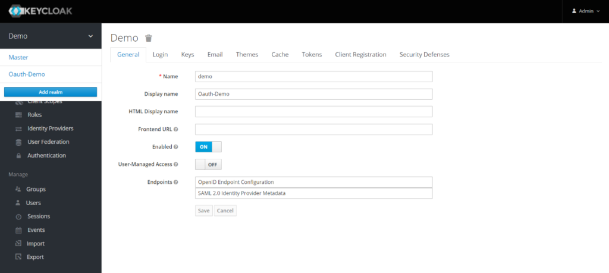The height and width of the screenshot is (273, 609).
Task: Click the Authentication lock icon
Action: 18,156
